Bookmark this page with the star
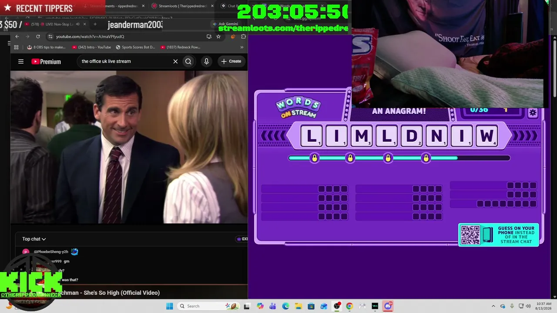Image resolution: width=557 pixels, height=313 pixels. [218, 37]
